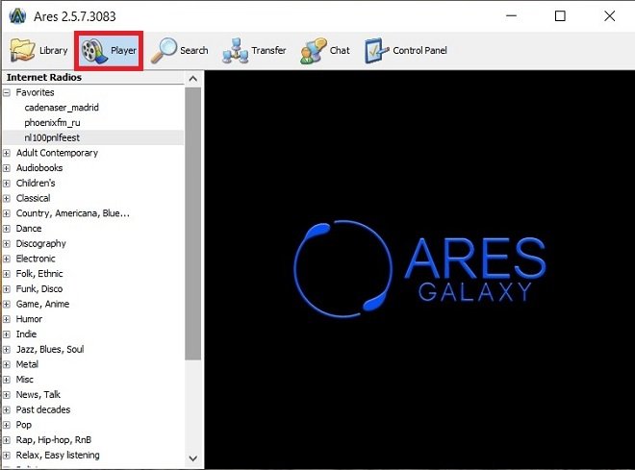This screenshot has width=635, height=470.
Task: Open the Transfer tab label
Action: [x=268, y=51]
